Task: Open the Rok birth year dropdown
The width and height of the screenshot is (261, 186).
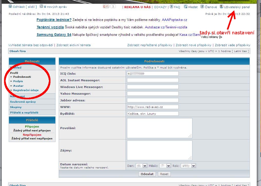Action: pos(193,166)
